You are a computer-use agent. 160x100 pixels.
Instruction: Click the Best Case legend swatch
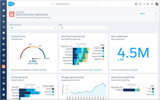coord(53,92)
